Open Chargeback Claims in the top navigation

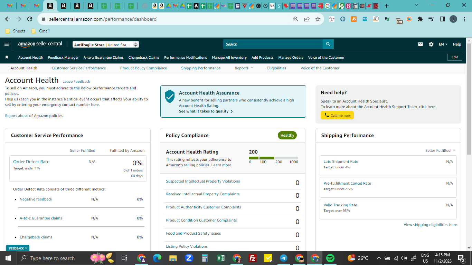144,57
